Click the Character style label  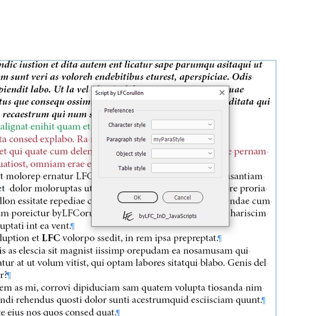tap(127, 125)
